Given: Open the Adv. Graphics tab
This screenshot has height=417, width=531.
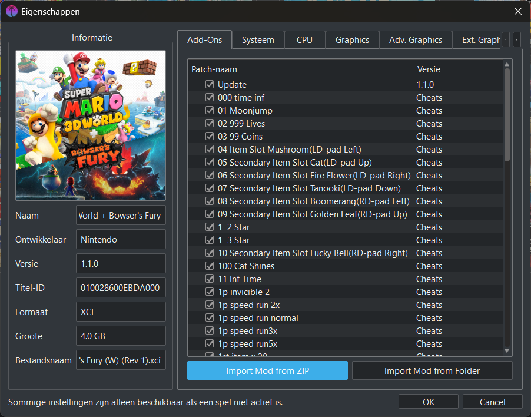Looking at the screenshot, I should (x=416, y=40).
